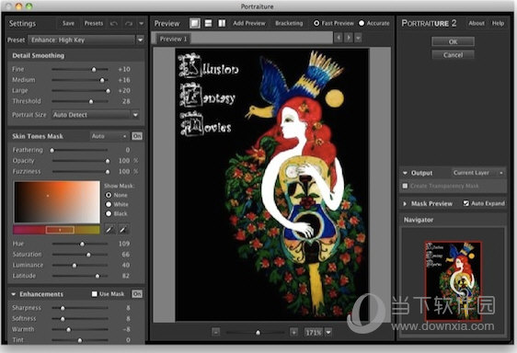
Task: Click Add Preview in toolbar
Action: coord(249,23)
